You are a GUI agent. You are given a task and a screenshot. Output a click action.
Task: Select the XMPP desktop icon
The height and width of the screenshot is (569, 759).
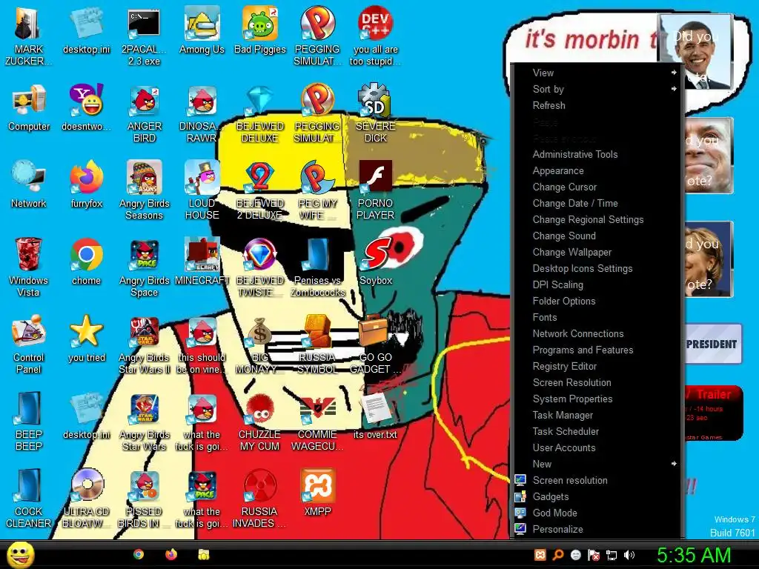(x=317, y=493)
